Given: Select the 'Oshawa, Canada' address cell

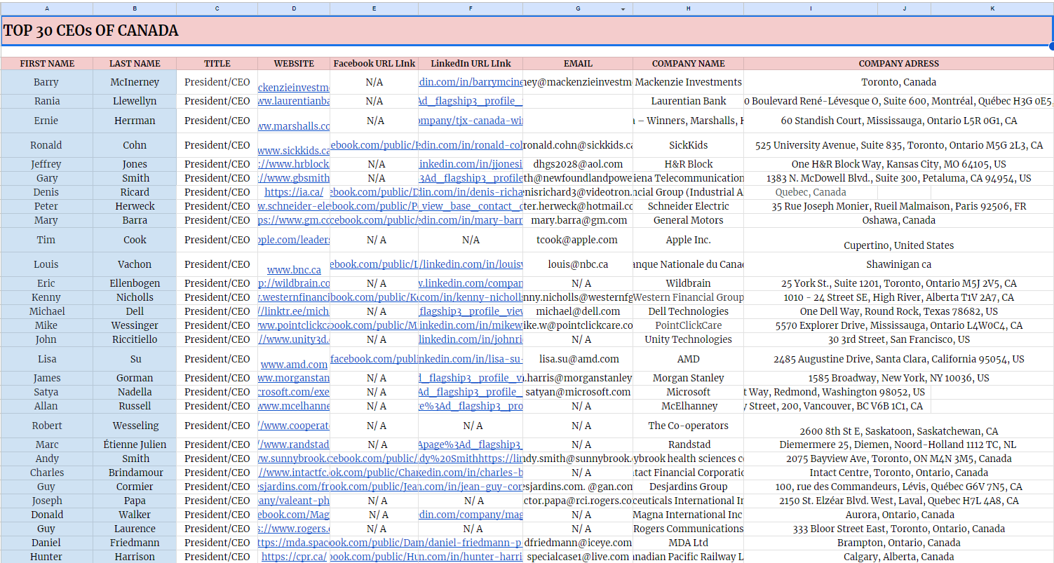Looking at the screenshot, I should tap(898, 220).
